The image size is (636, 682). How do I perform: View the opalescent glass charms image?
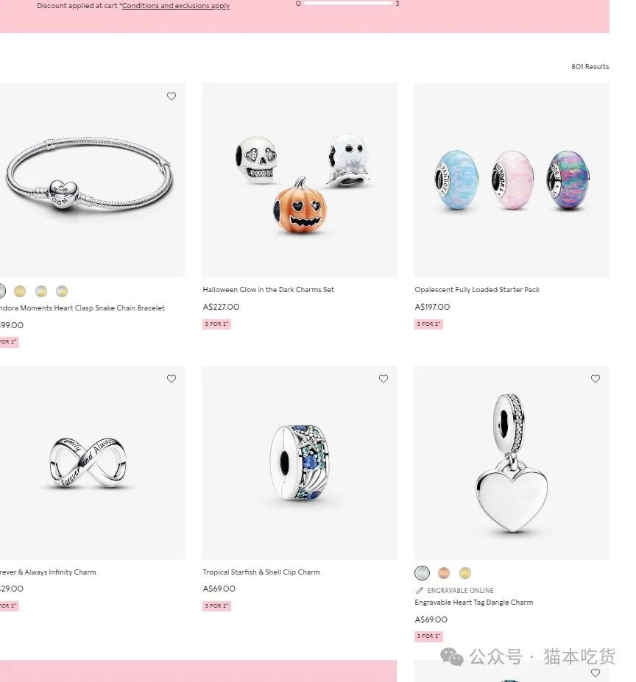point(512,180)
